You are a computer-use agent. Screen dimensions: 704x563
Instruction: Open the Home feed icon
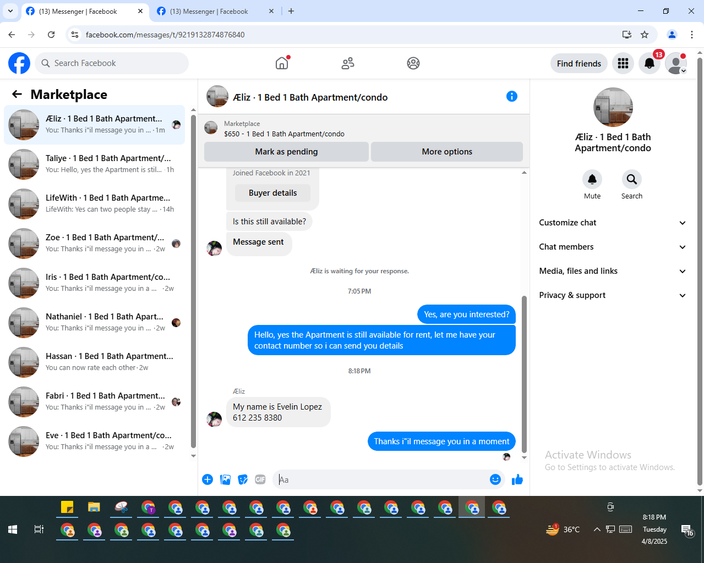click(x=282, y=63)
